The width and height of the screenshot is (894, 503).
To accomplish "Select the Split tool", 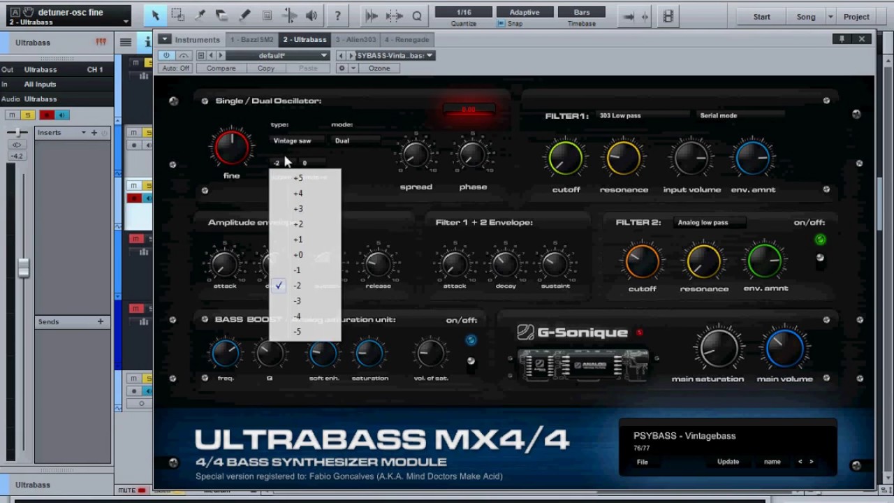I will [200, 15].
